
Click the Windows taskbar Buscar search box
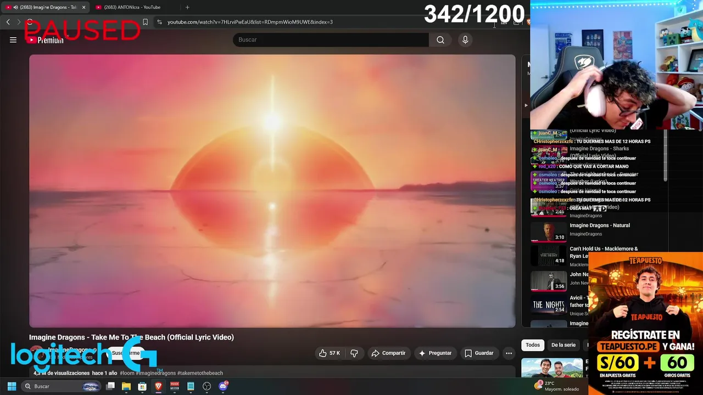62,386
